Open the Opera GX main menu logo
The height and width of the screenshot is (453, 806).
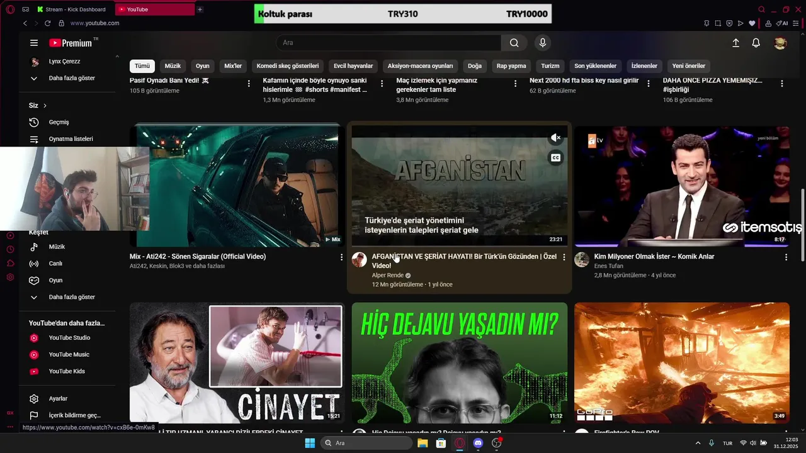tap(10, 9)
